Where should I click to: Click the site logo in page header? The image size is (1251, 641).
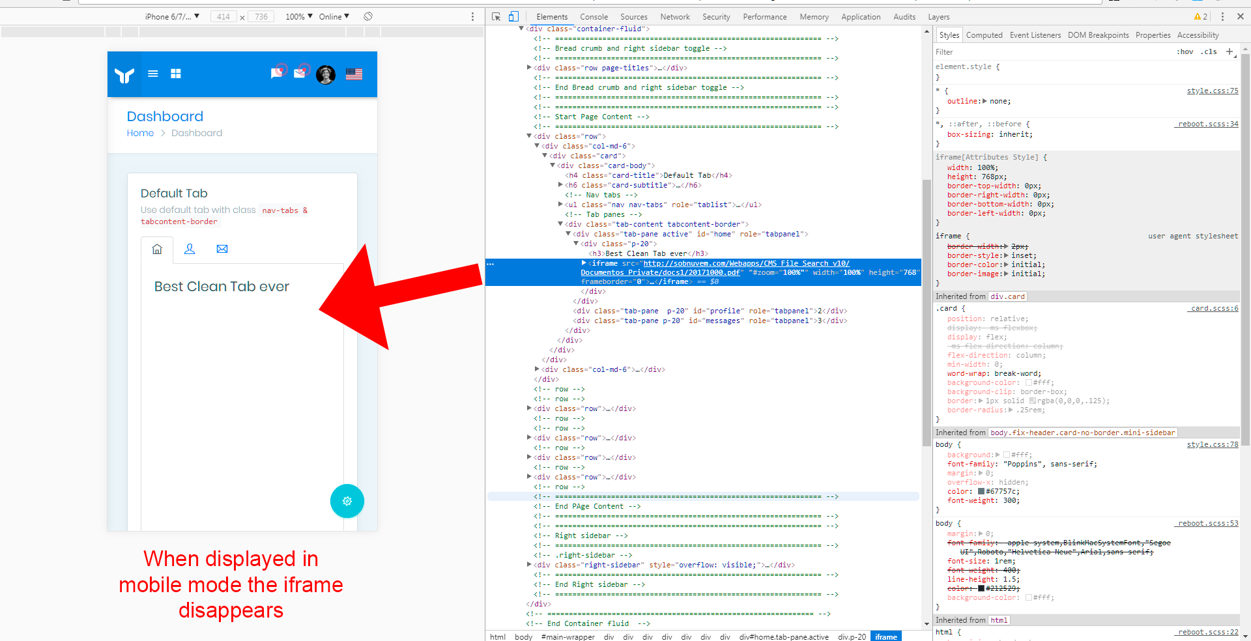click(124, 75)
